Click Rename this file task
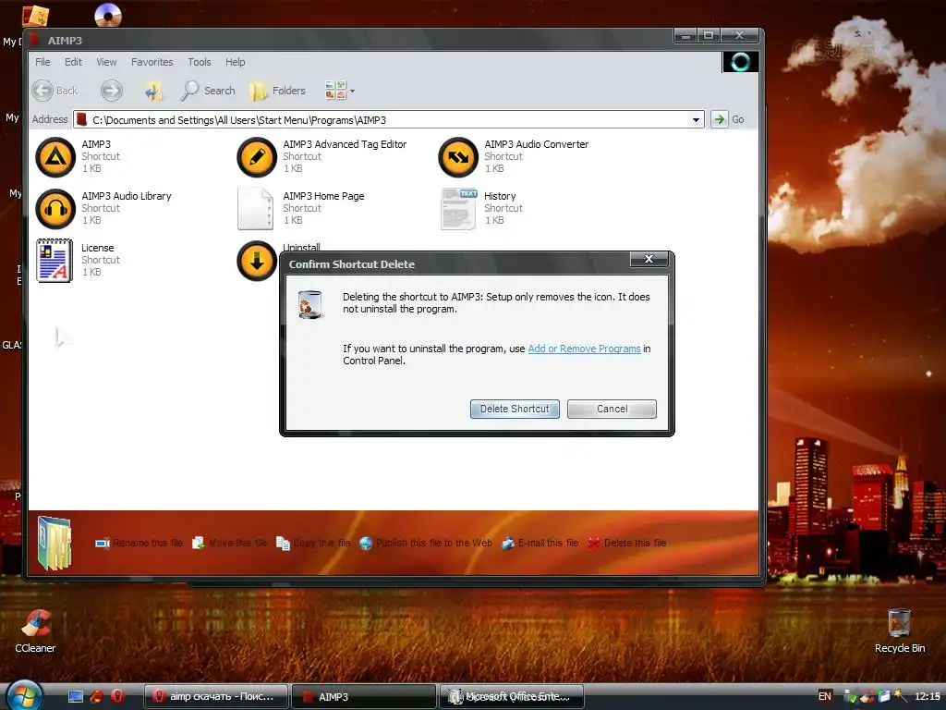Image resolution: width=946 pixels, height=710 pixels. pyautogui.click(x=139, y=543)
